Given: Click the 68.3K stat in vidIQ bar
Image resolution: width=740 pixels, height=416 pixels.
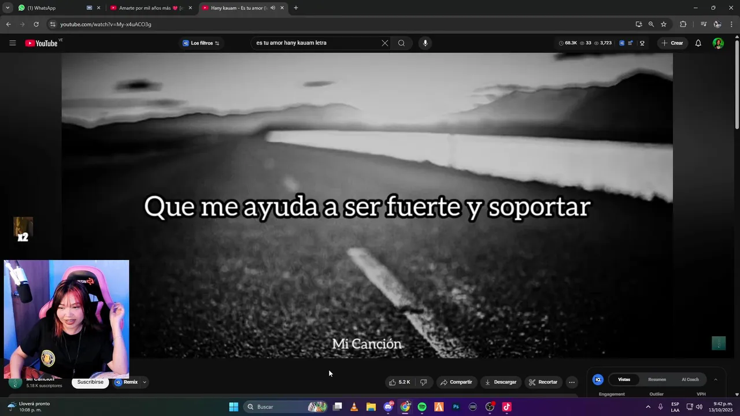Looking at the screenshot, I should pyautogui.click(x=568, y=43).
